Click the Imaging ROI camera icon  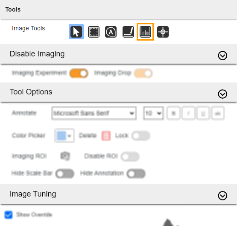click(x=65, y=156)
